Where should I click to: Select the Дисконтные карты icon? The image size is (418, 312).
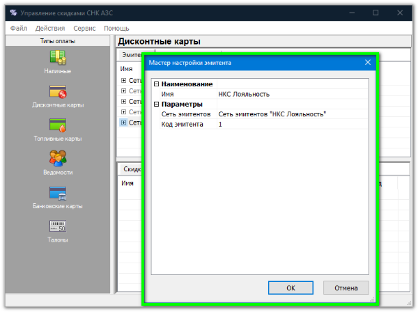coord(57,93)
